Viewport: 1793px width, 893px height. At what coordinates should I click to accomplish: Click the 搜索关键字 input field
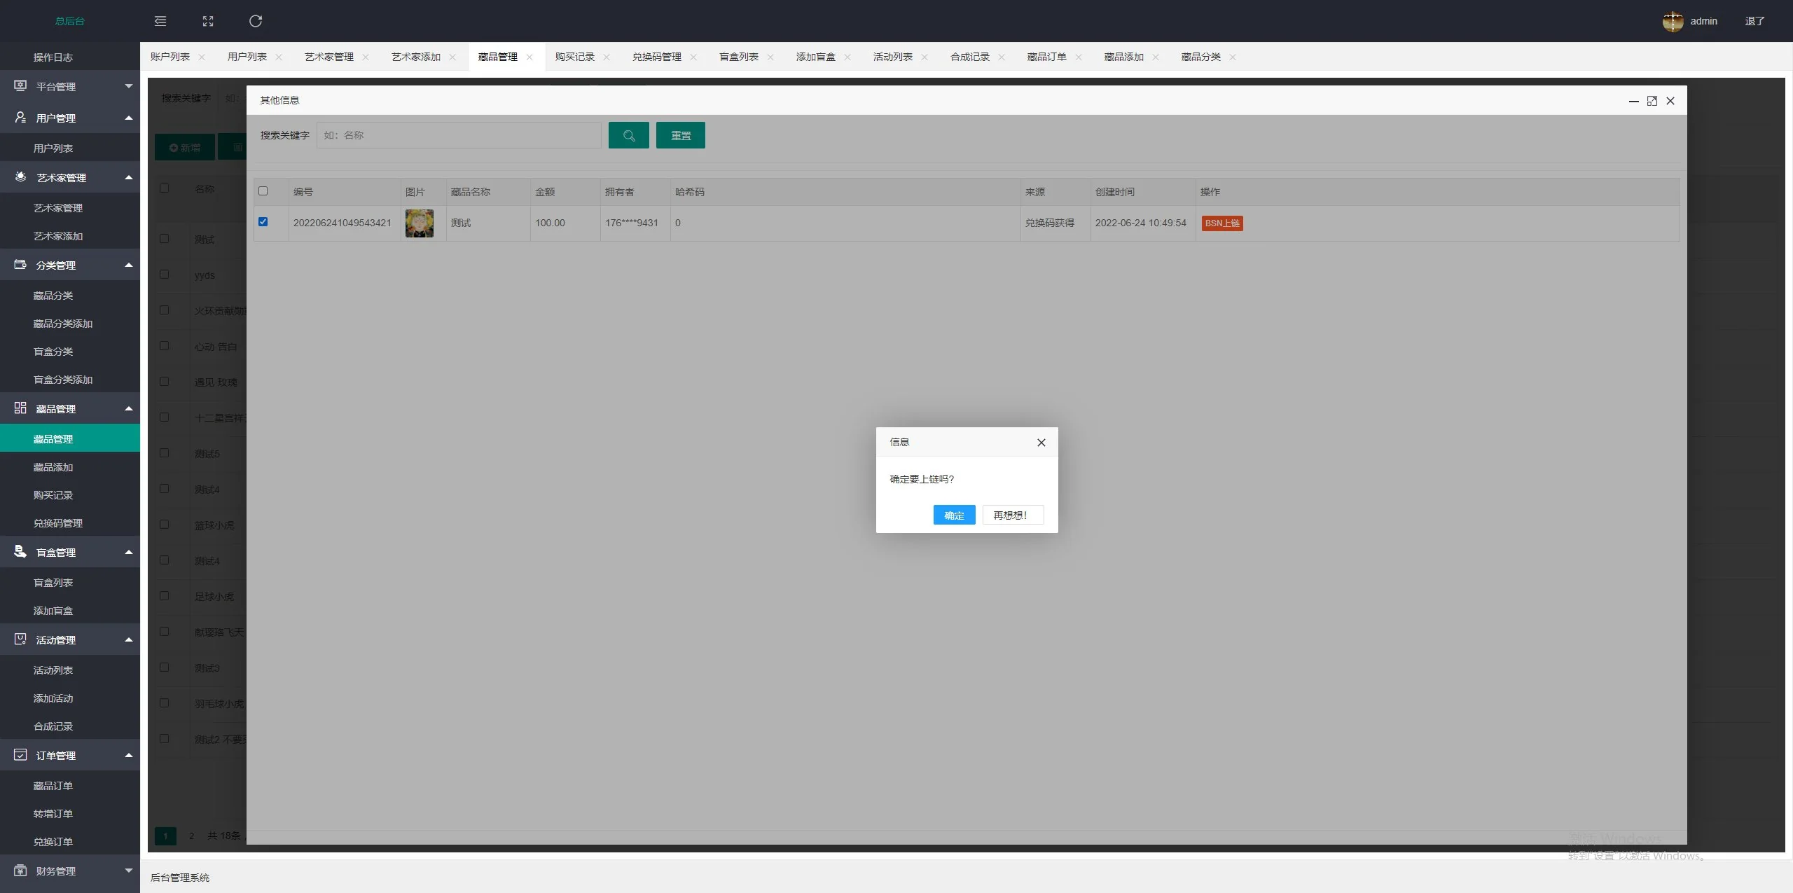459,135
